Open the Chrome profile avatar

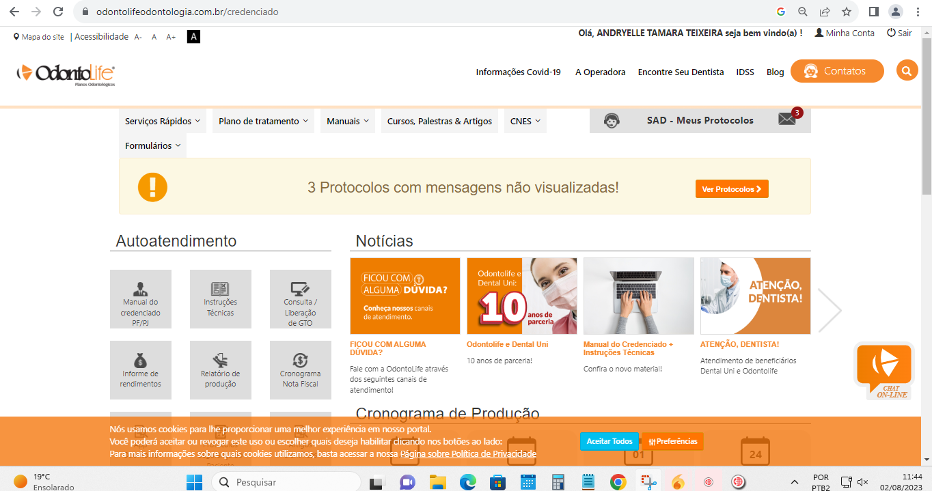pos(895,12)
